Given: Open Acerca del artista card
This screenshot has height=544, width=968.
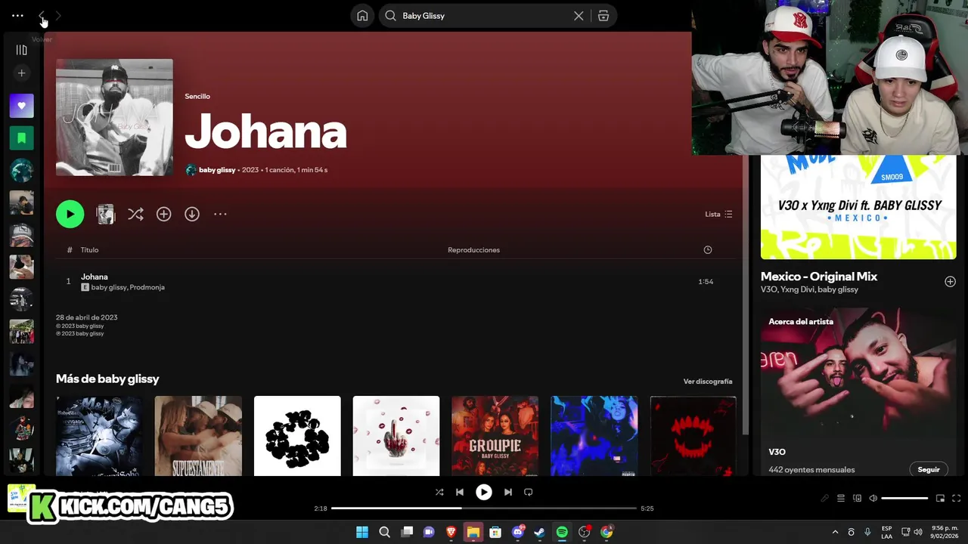Looking at the screenshot, I should coord(858,392).
